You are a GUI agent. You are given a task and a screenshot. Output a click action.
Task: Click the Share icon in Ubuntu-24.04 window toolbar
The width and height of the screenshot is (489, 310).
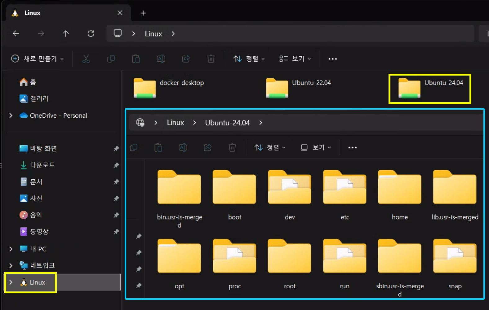(208, 147)
